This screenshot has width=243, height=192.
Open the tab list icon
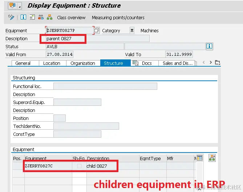[218, 63]
